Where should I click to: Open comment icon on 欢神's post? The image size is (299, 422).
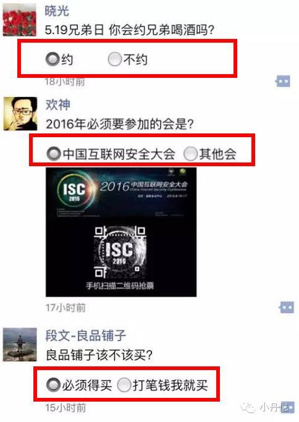click(287, 307)
